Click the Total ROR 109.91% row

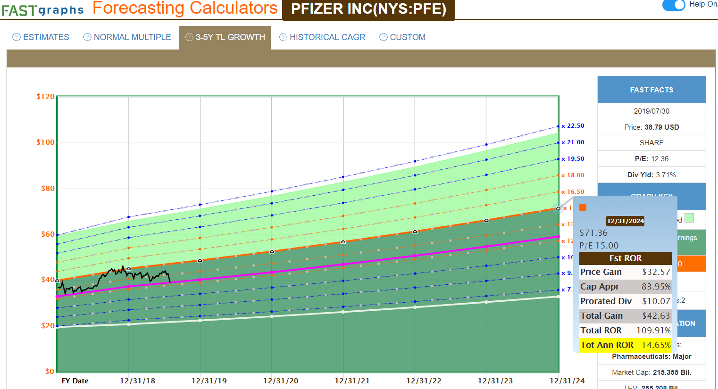click(x=625, y=330)
